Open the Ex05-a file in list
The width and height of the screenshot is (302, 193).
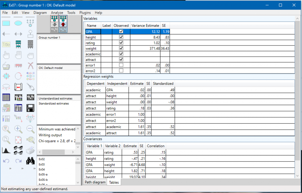tap(43, 175)
